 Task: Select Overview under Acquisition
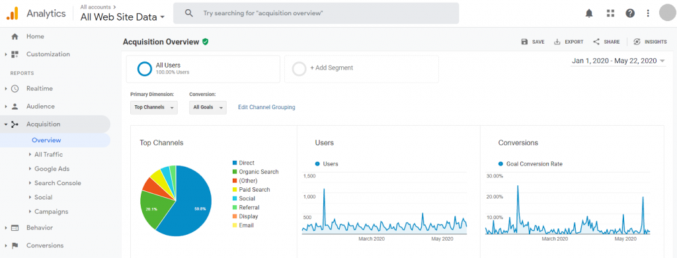(x=47, y=140)
